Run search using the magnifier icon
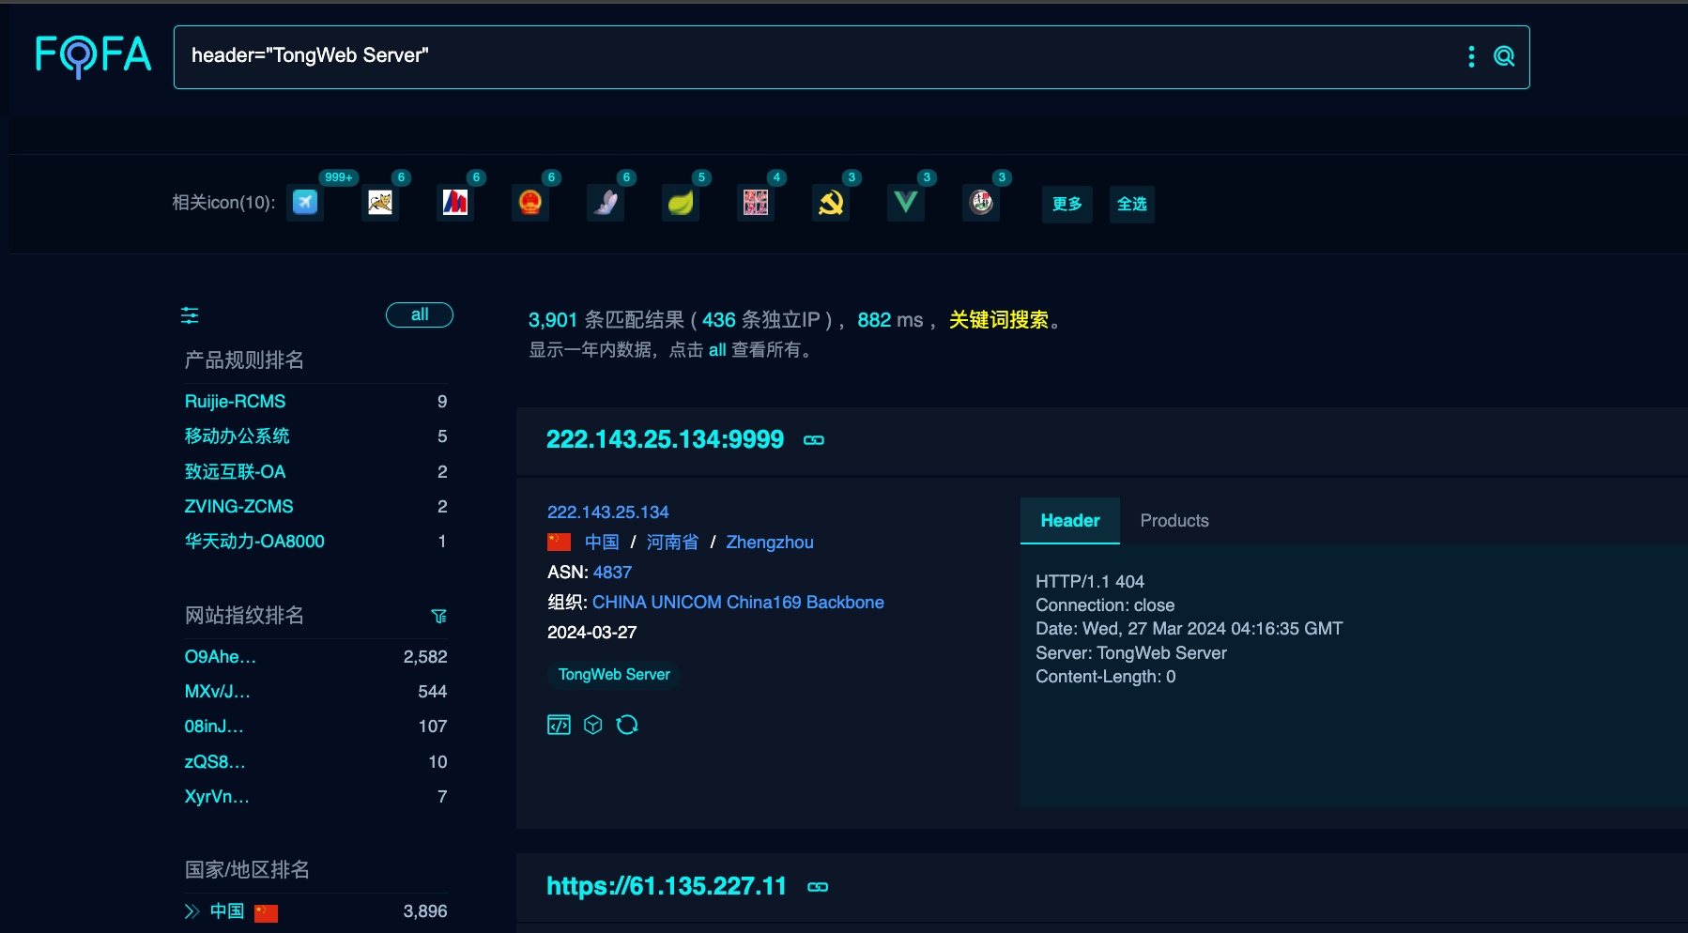 [x=1506, y=56]
